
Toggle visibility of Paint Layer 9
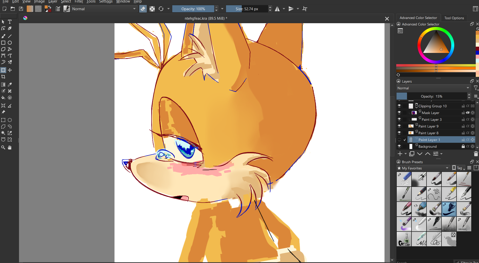pos(399,126)
